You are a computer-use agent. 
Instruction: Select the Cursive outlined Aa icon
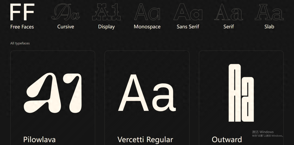(x=66, y=12)
